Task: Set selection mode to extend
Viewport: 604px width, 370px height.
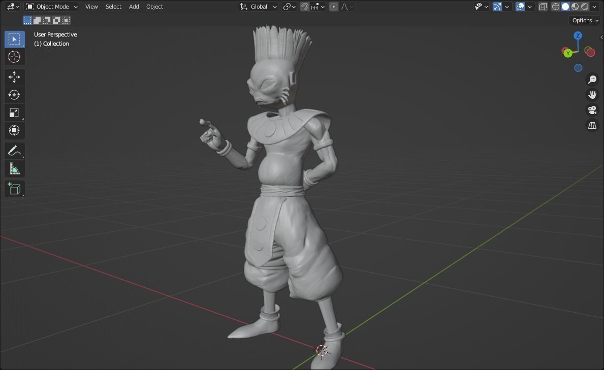Action: pyautogui.click(x=37, y=20)
